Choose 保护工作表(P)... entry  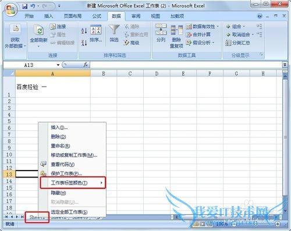[x=72, y=173]
